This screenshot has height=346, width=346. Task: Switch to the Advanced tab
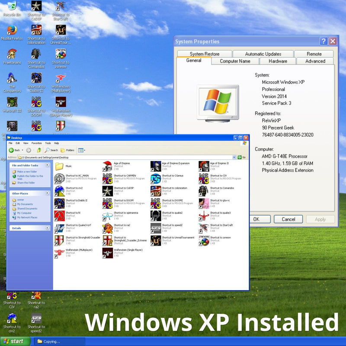click(x=315, y=61)
